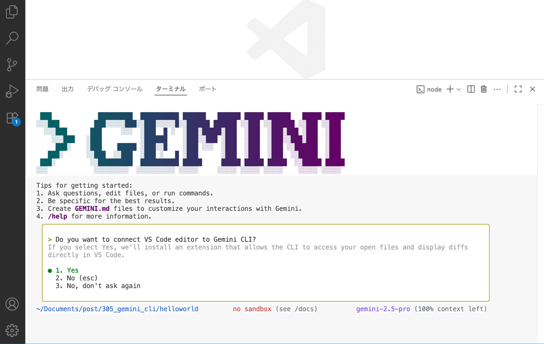
Task: Open the Run and Debug view
Action: (x=12, y=91)
